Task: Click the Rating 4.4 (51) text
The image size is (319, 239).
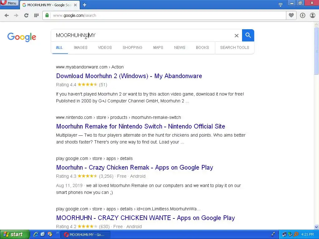Action: 82,85
